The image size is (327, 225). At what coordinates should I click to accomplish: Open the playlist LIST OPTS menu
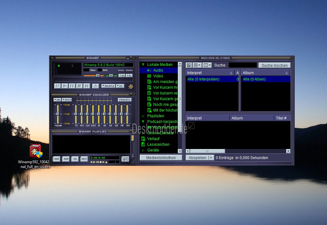pyautogui.click(x=125, y=159)
